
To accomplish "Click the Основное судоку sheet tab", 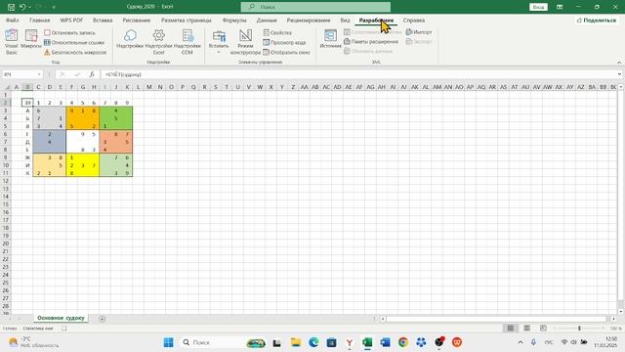I will pyautogui.click(x=61, y=318).
